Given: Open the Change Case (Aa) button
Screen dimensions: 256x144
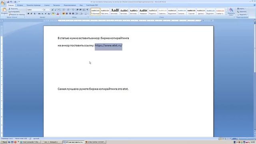Looking at the screenshot, I should tap(49, 14).
